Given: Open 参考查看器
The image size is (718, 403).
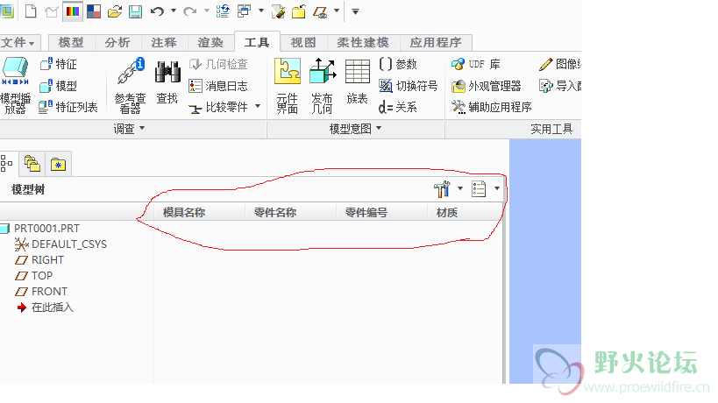Looking at the screenshot, I should point(130,85).
